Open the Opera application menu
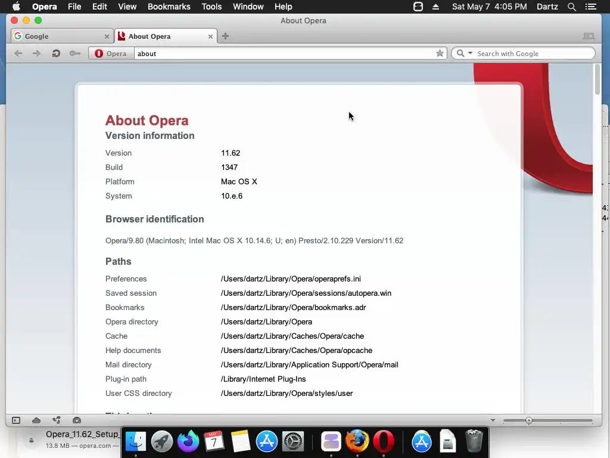The height and width of the screenshot is (458, 610). tap(44, 7)
